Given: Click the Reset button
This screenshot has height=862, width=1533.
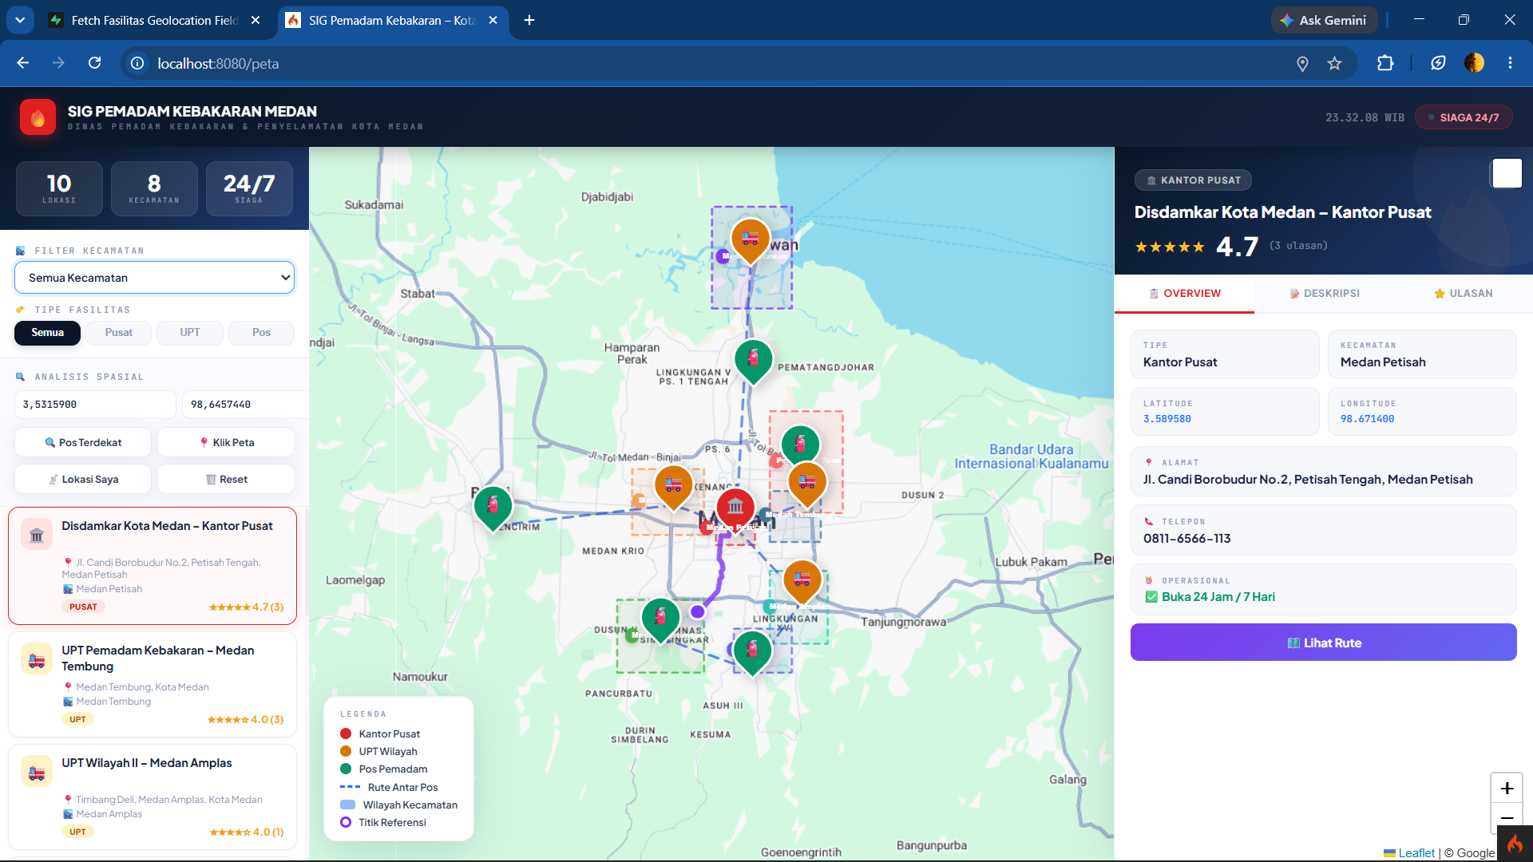Looking at the screenshot, I should (x=226, y=479).
